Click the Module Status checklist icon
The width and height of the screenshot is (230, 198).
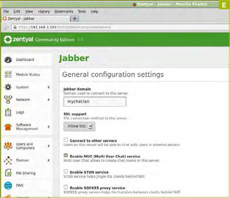point(8,74)
